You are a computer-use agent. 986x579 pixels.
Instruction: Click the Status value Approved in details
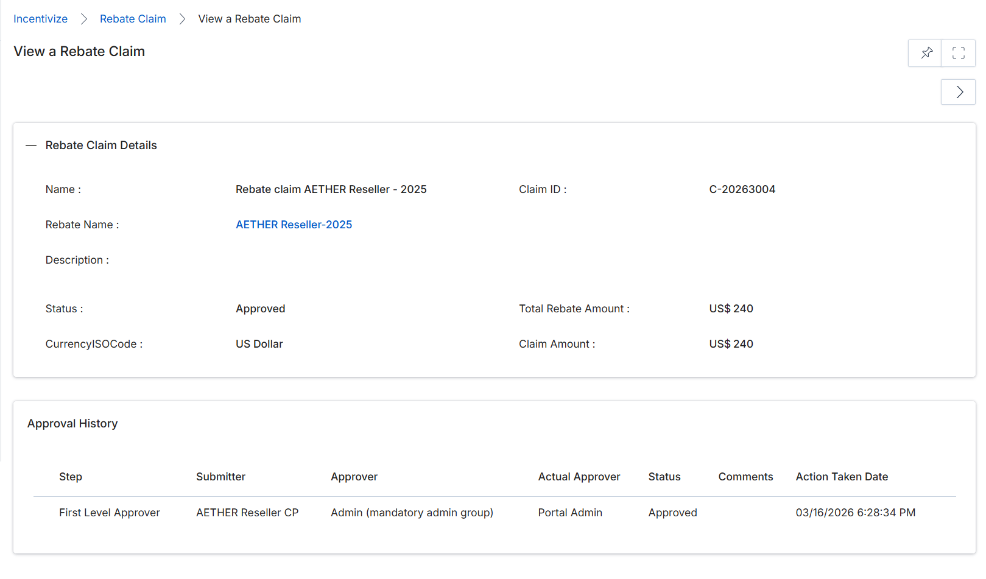[261, 309]
